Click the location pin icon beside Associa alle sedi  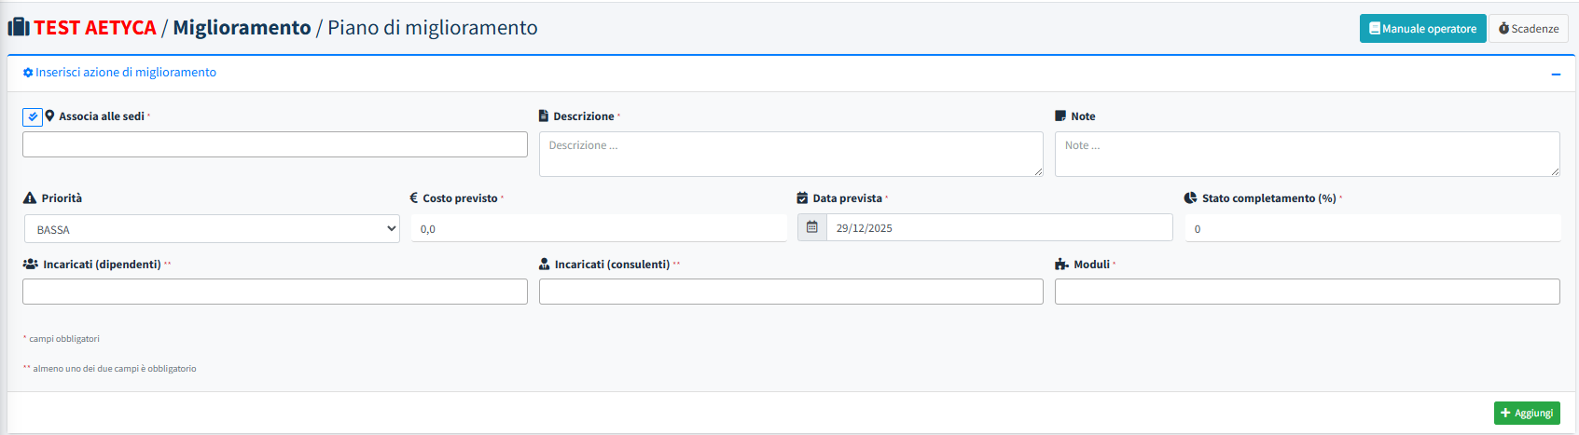tap(50, 116)
